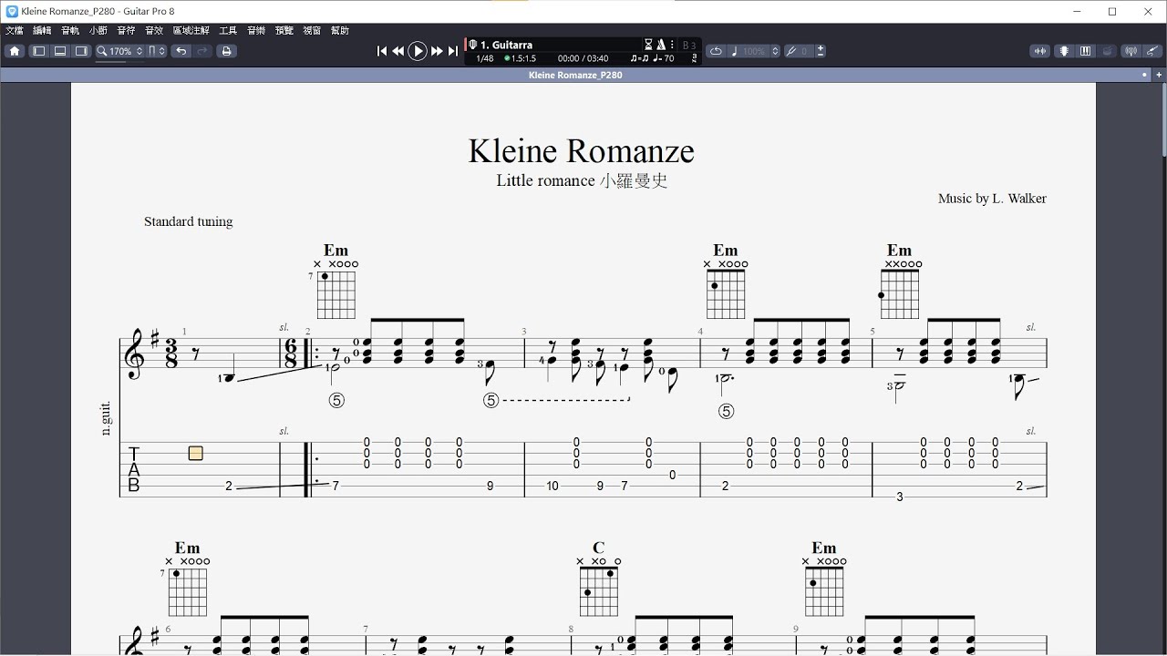Click the yellow cursor in tablature
Viewport: 1167px width, 656px height.
point(195,453)
